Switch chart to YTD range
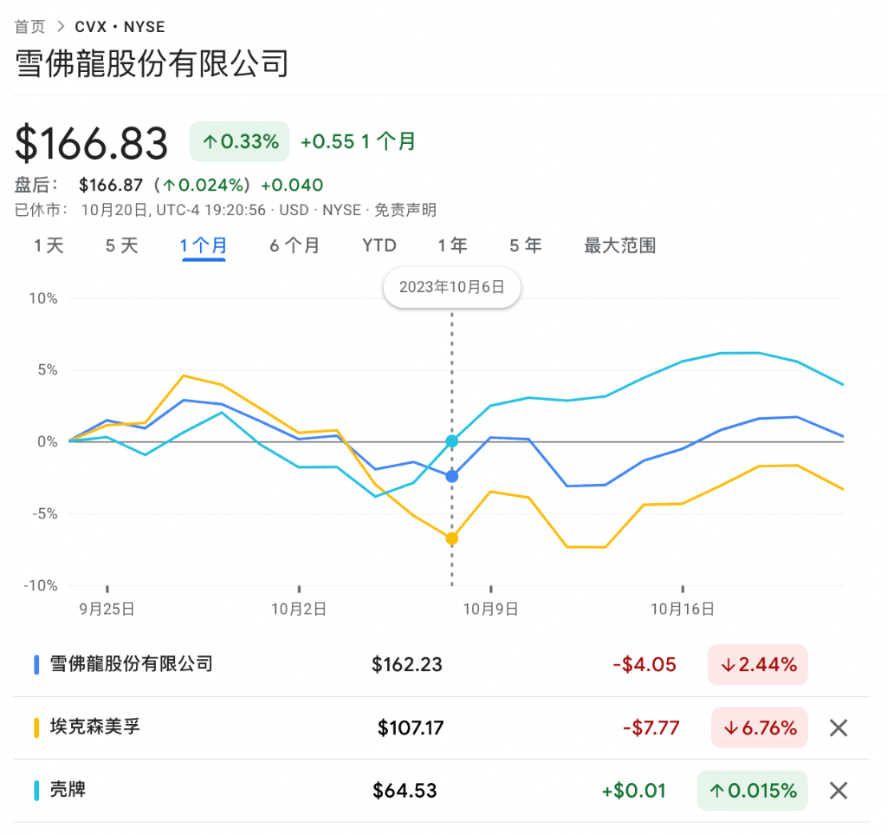 click(x=379, y=245)
